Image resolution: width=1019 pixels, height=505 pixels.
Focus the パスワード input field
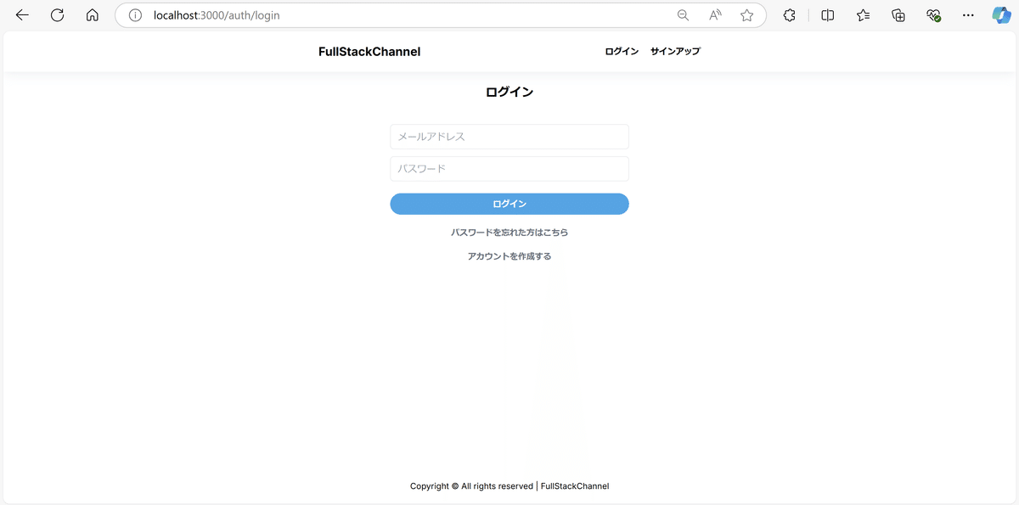(509, 169)
